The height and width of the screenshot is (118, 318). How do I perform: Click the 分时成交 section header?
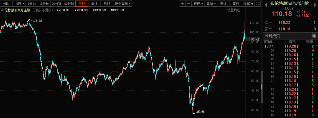[272, 36]
